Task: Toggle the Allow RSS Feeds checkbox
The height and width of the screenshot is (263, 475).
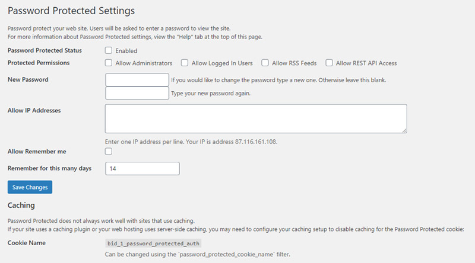Action: 265,63
